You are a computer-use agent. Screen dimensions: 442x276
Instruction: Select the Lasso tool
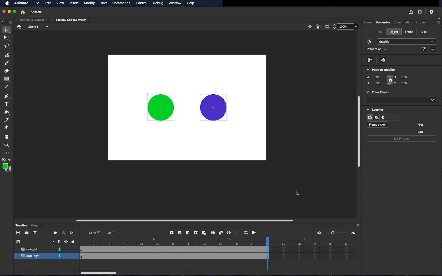pos(7,46)
